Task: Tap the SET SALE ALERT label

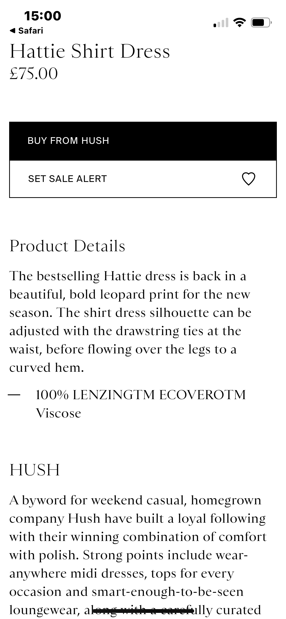Action: tap(67, 179)
